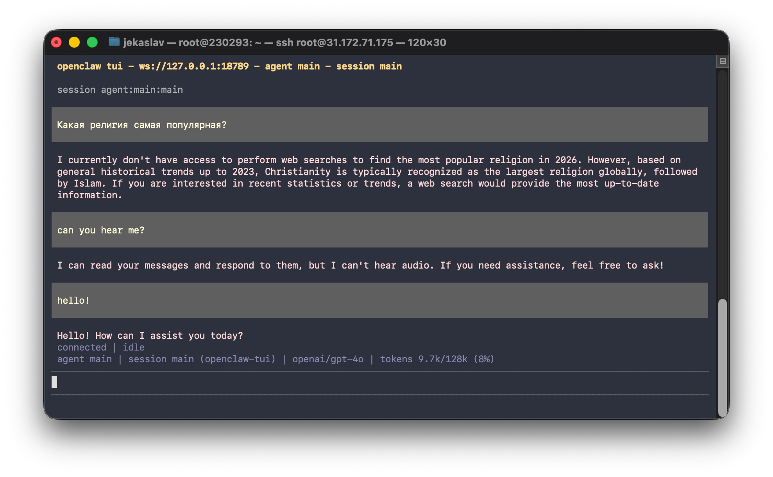Screen dimensions: 773x477
Task: Click the openclaw tui header line
Action: pyautogui.click(x=229, y=66)
